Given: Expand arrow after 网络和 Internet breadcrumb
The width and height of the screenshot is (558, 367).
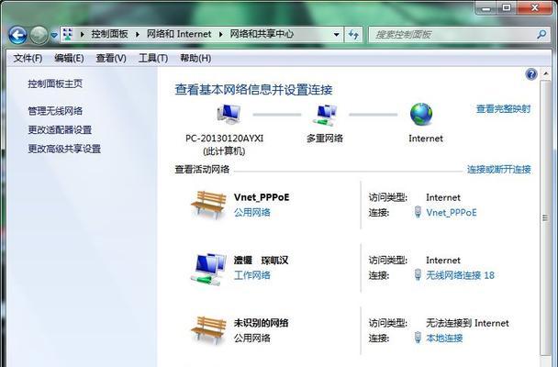Looking at the screenshot, I should coord(220,35).
